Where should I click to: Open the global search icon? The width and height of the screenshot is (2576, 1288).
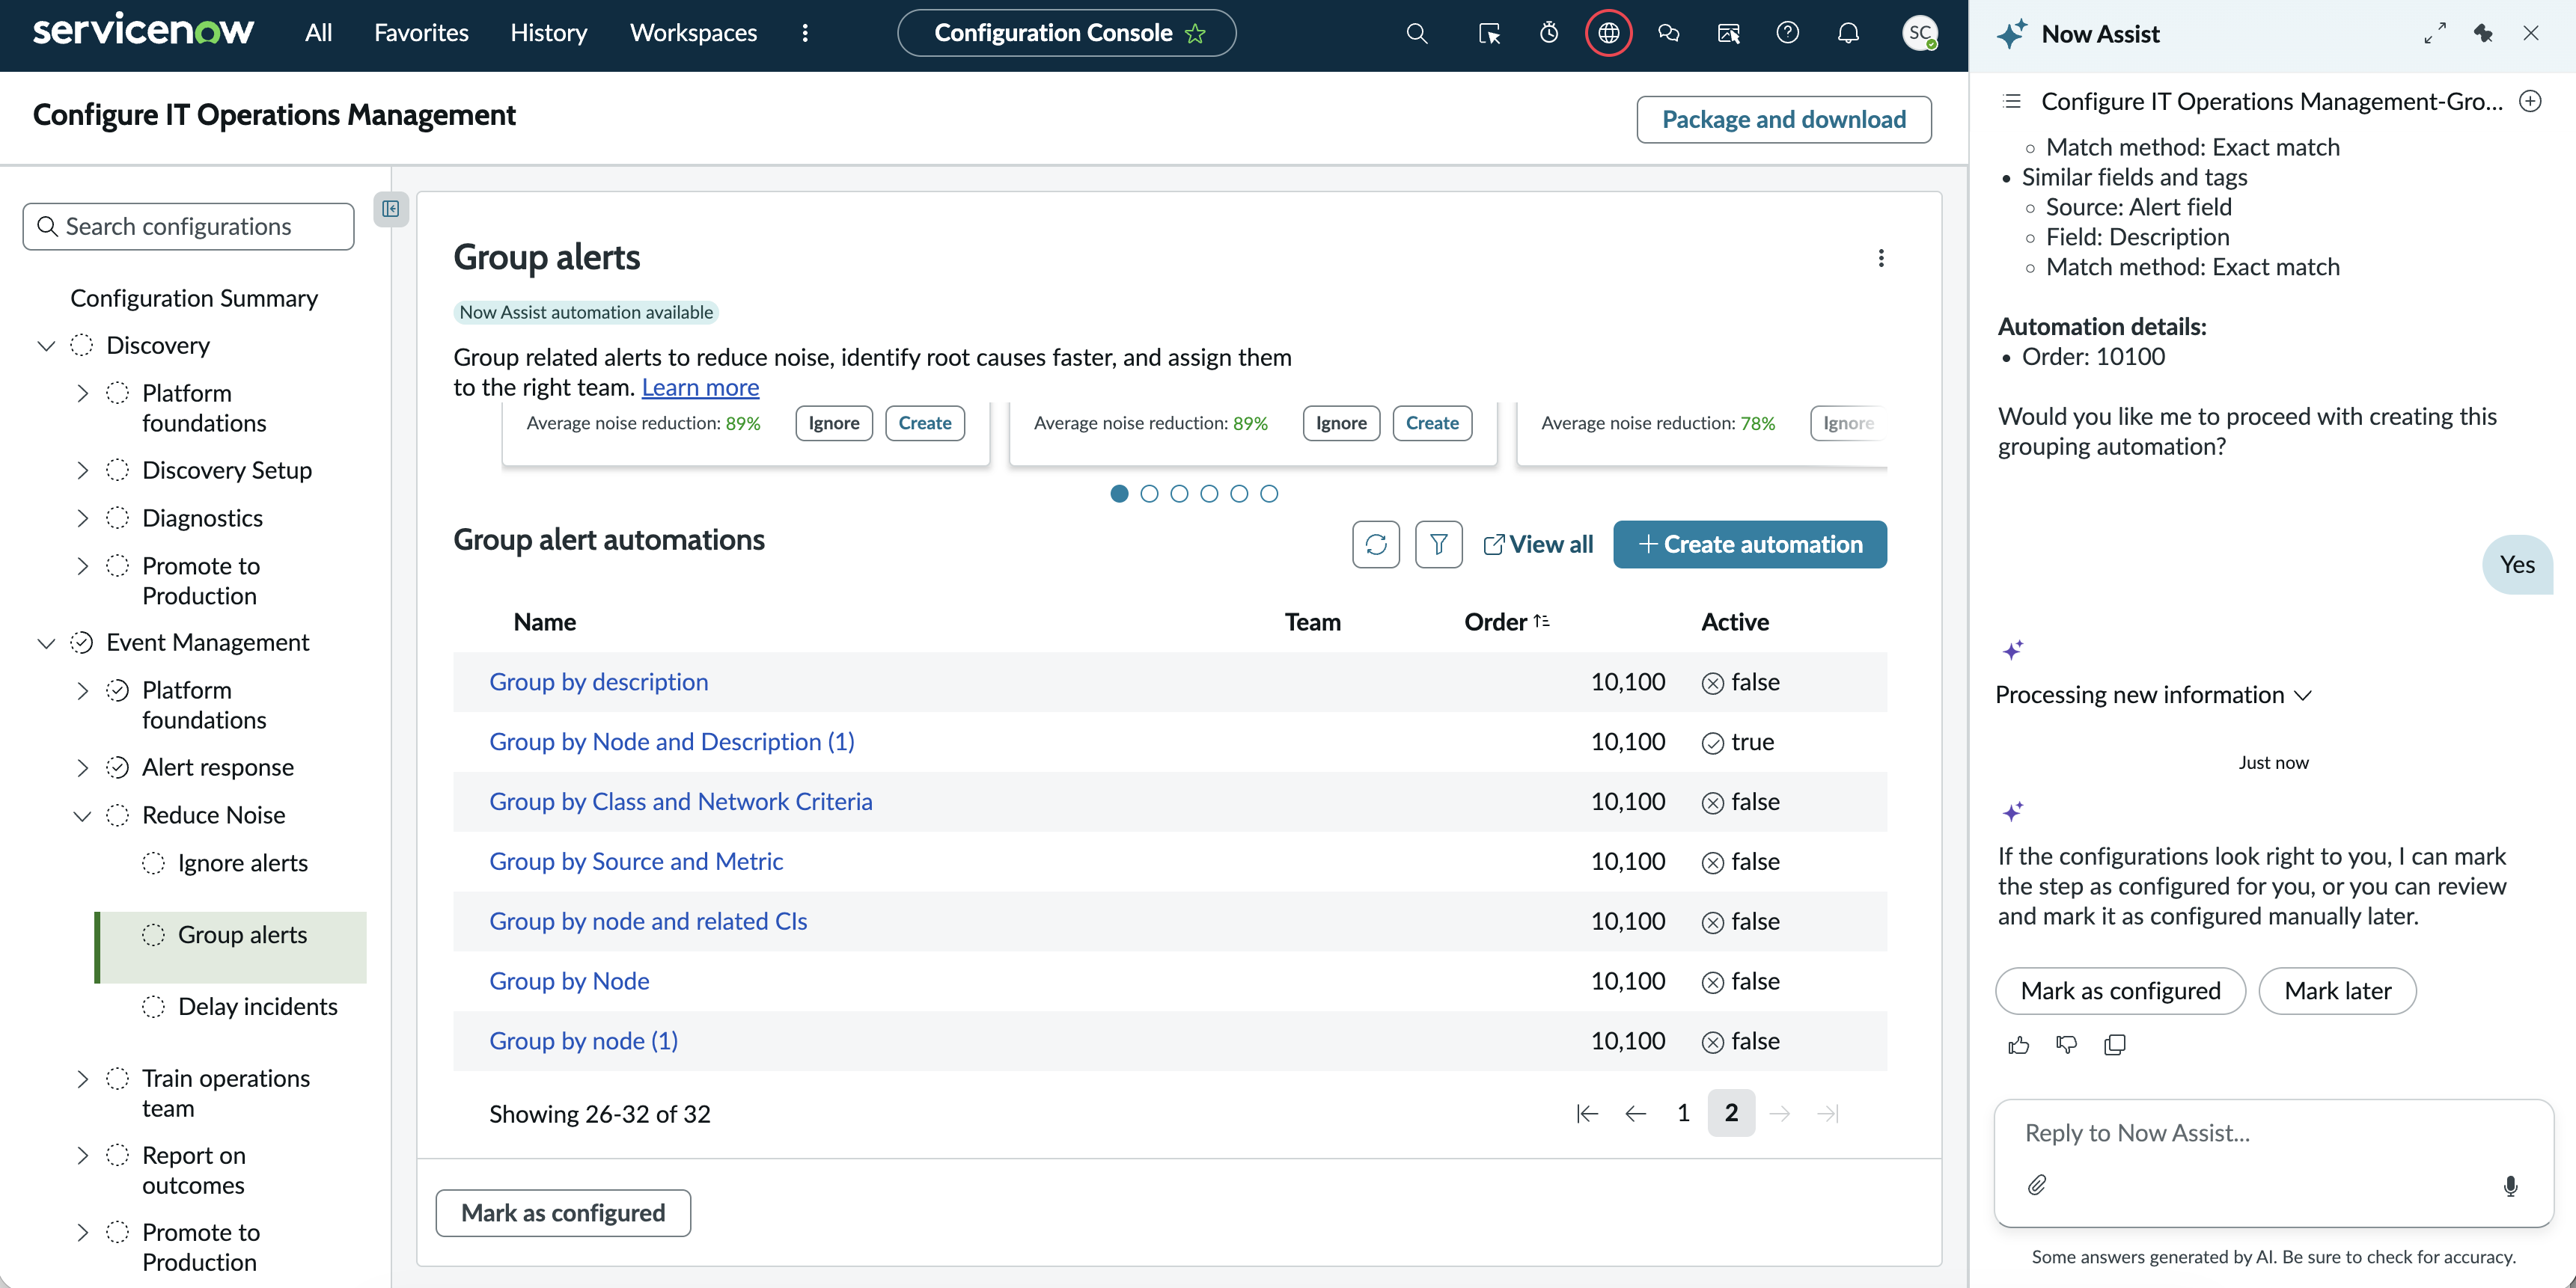[1416, 33]
